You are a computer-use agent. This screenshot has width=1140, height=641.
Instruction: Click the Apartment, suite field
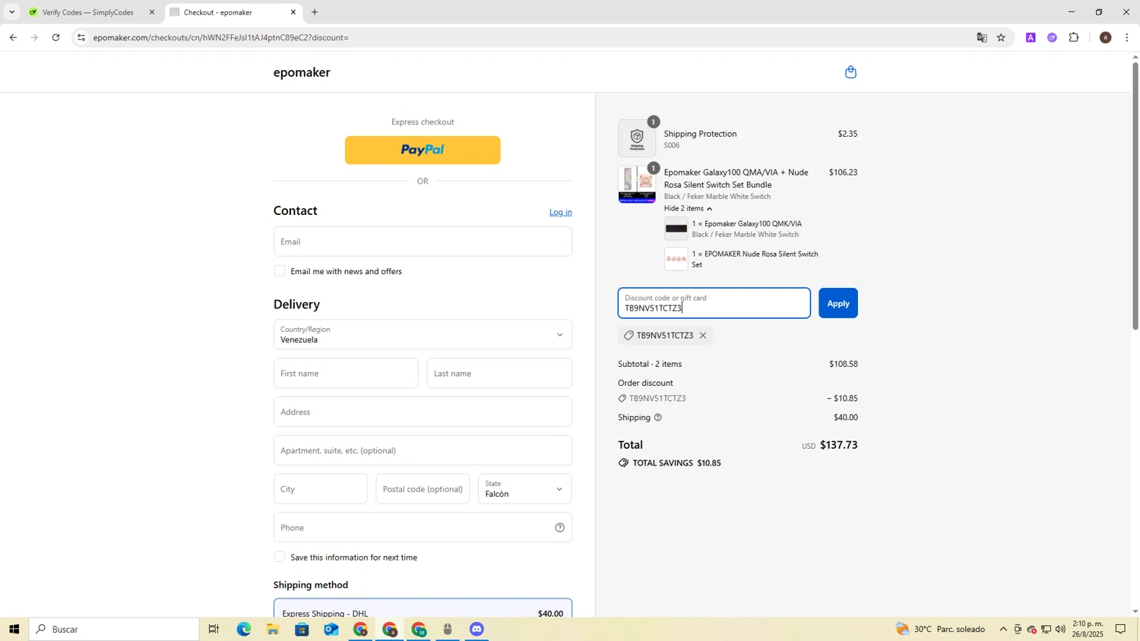point(423,450)
